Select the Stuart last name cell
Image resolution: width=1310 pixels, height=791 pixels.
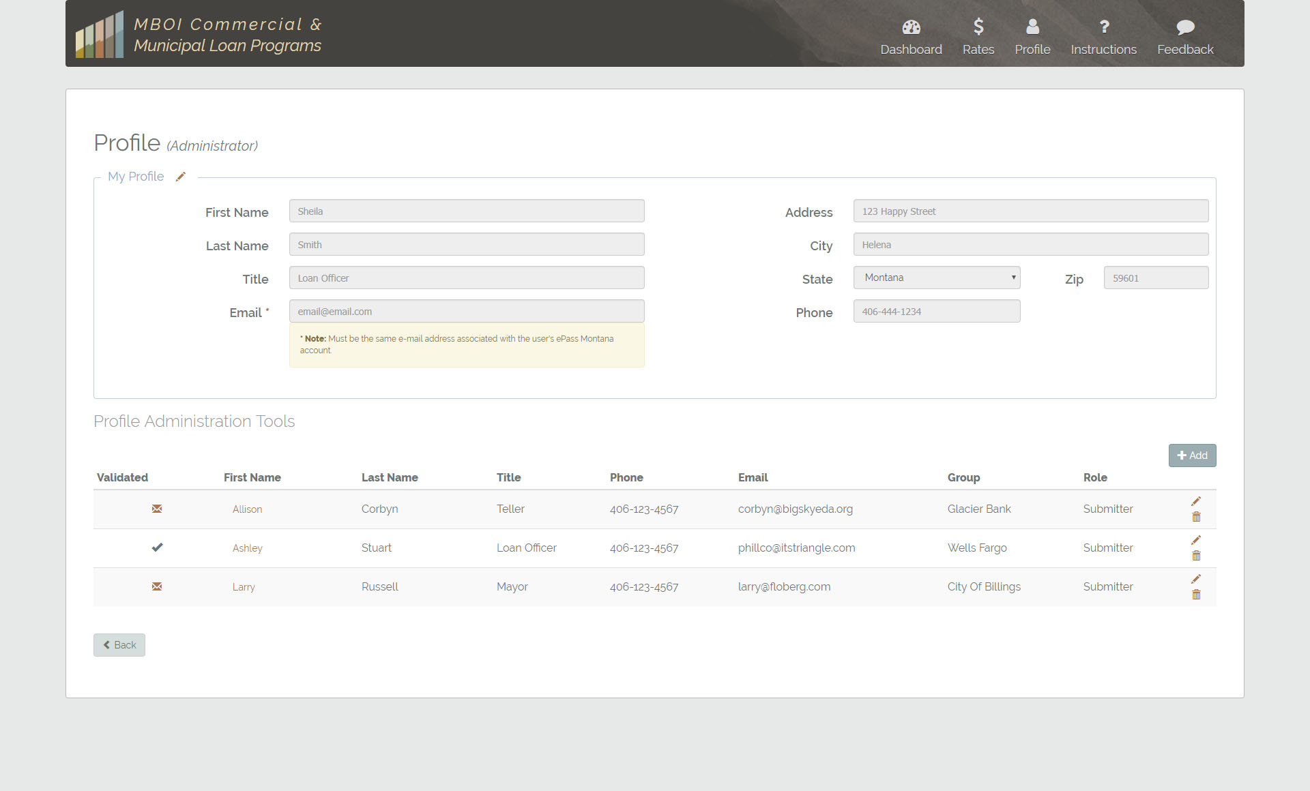pos(377,548)
